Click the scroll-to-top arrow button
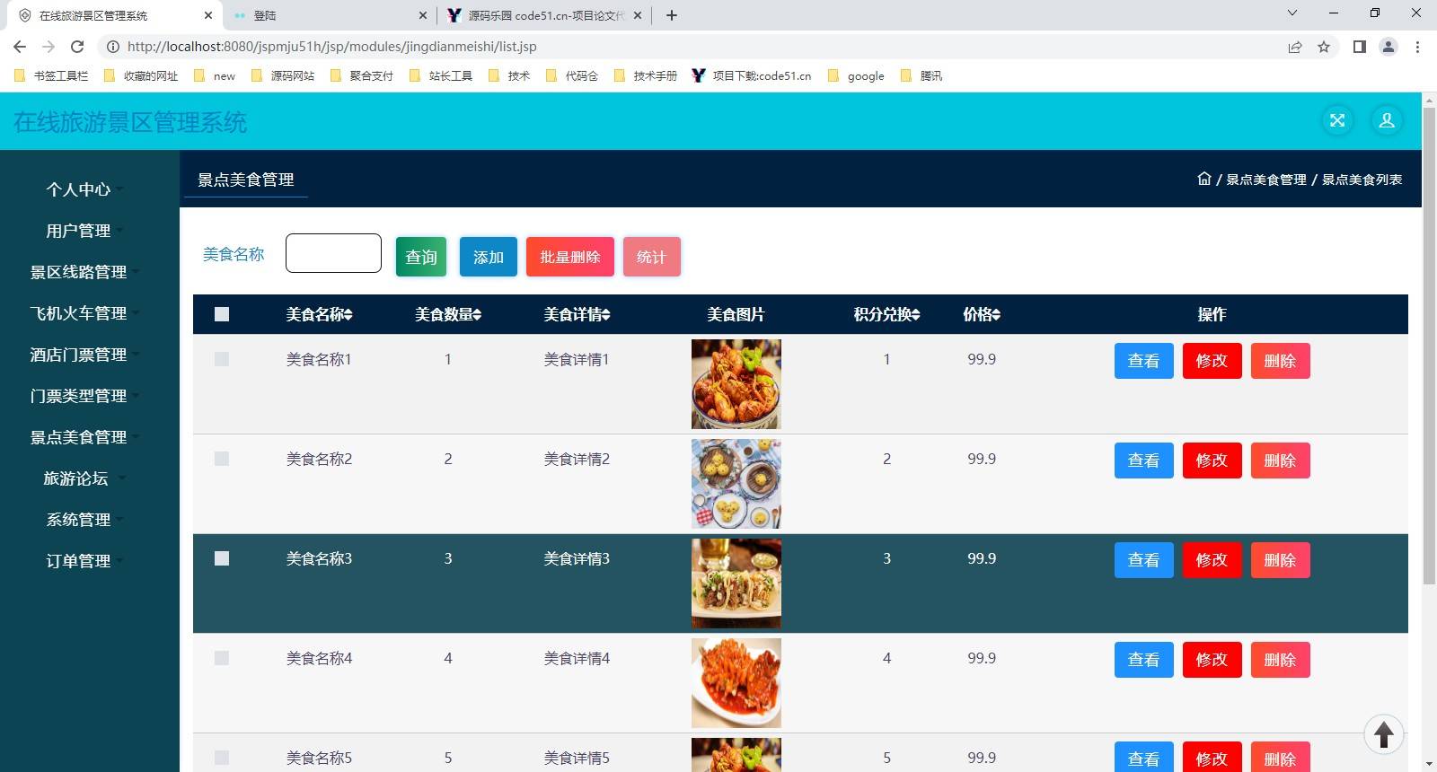This screenshot has width=1437, height=772. click(1384, 734)
